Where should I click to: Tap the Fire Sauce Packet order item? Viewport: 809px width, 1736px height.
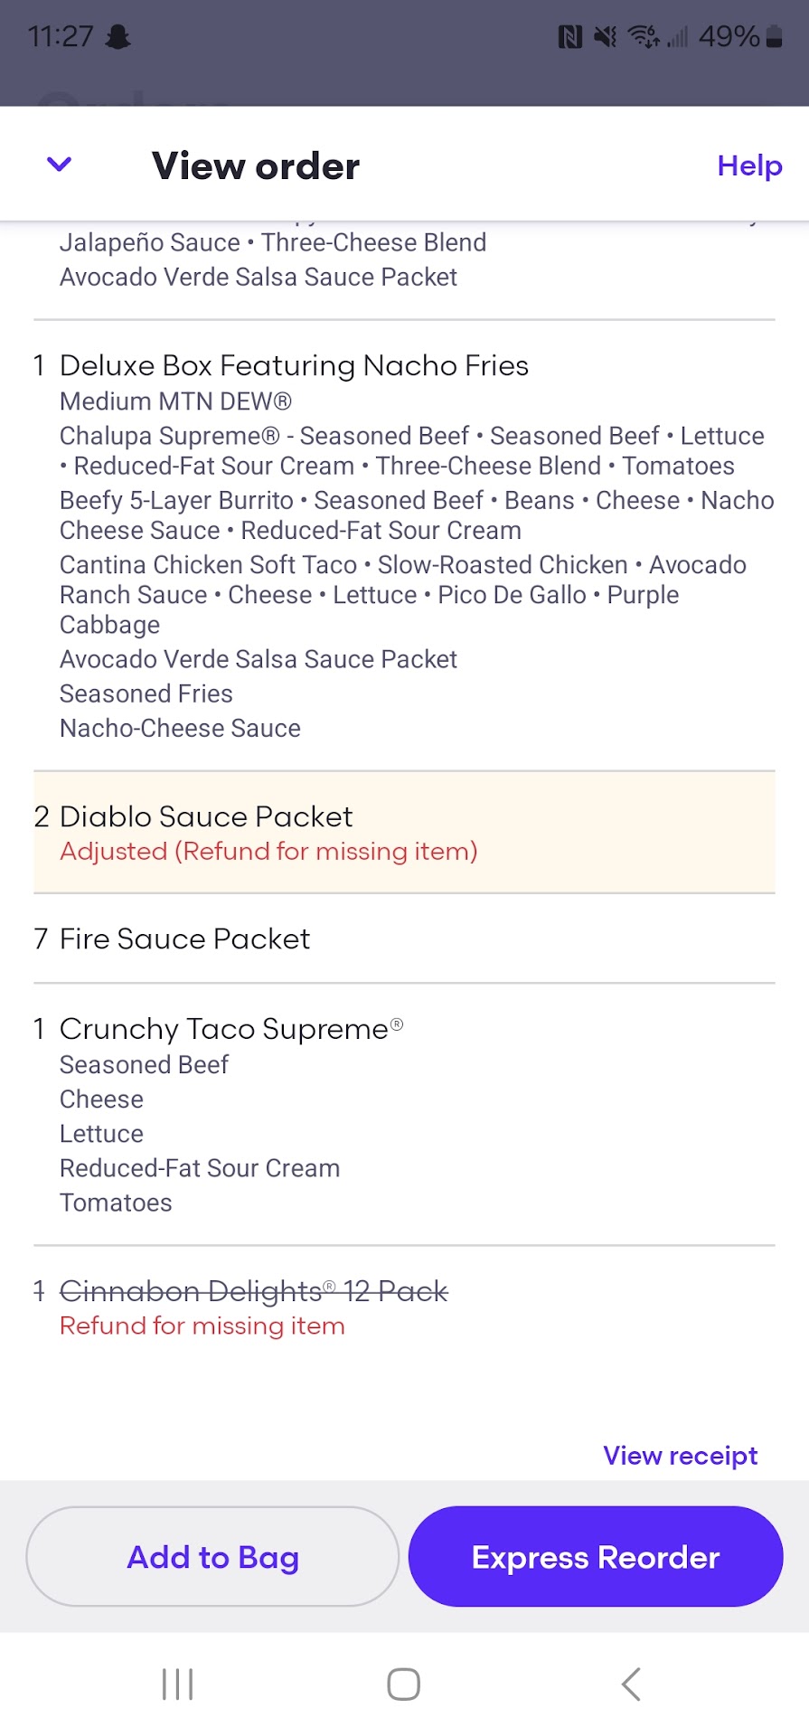tap(184, 939)
